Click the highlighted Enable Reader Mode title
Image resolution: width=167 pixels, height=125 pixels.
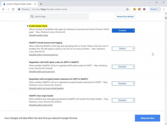coord(38,26)
